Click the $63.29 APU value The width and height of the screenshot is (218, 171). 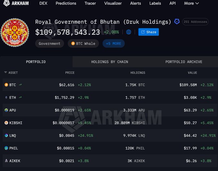(x=190, y=110)
